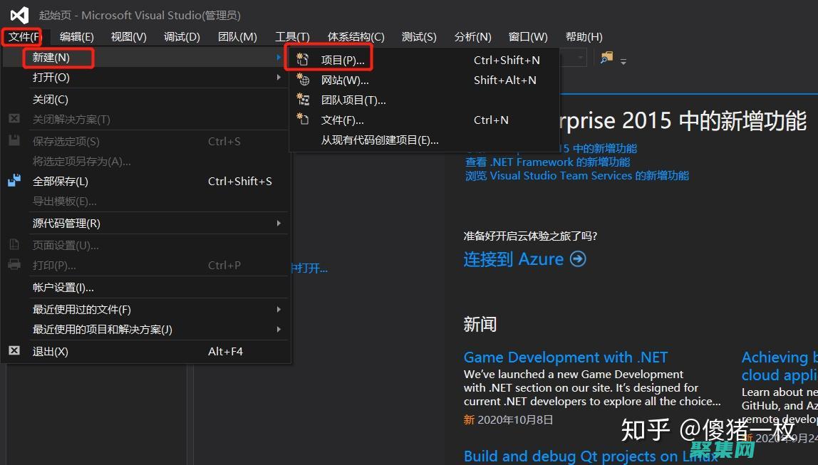The width and height of the screenshot is (818, 465).
Task: Click the Find in Files folder-search toolbar icon
Action: [x=607, y=56]
